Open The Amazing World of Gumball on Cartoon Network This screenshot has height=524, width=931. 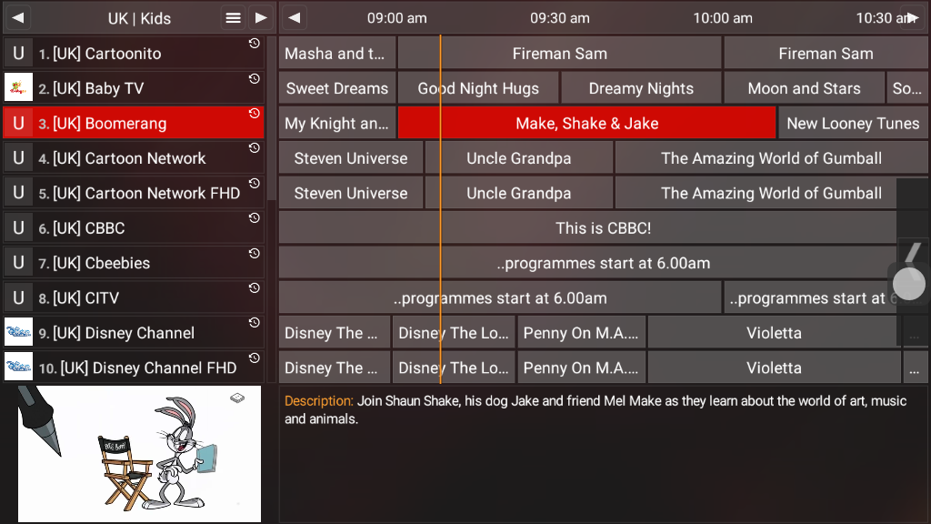coord(771,158)
